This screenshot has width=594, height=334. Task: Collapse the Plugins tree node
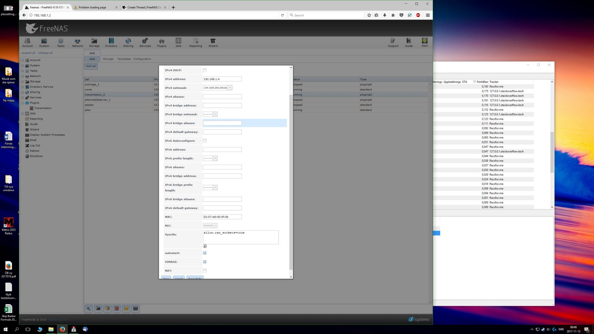[x=23, y=103]
